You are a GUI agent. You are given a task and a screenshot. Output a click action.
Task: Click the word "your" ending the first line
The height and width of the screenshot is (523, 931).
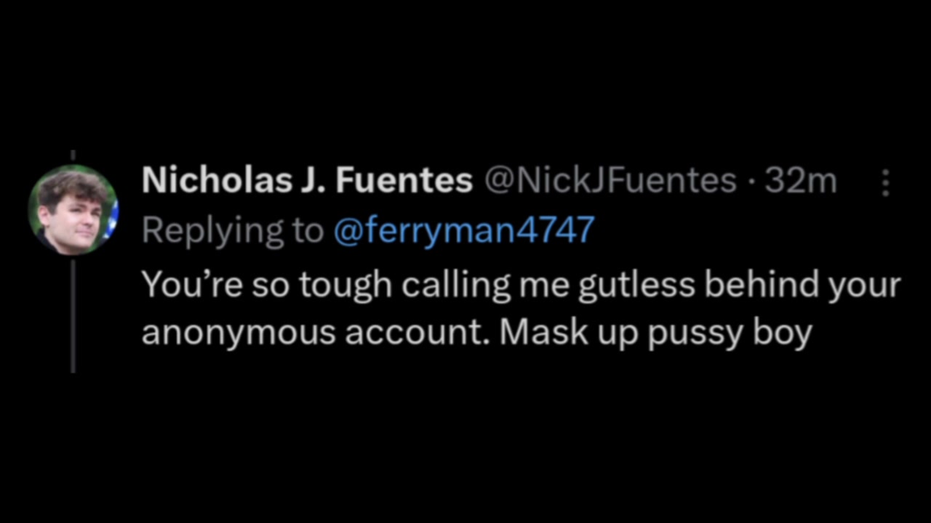[x=868, y=285]
